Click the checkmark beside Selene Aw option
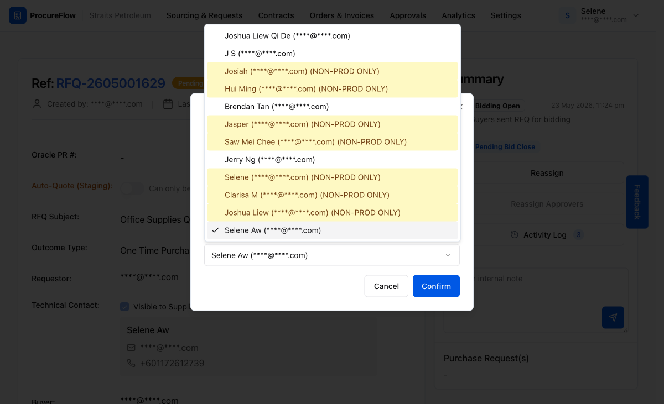664x404 pixels. [215, 230]
